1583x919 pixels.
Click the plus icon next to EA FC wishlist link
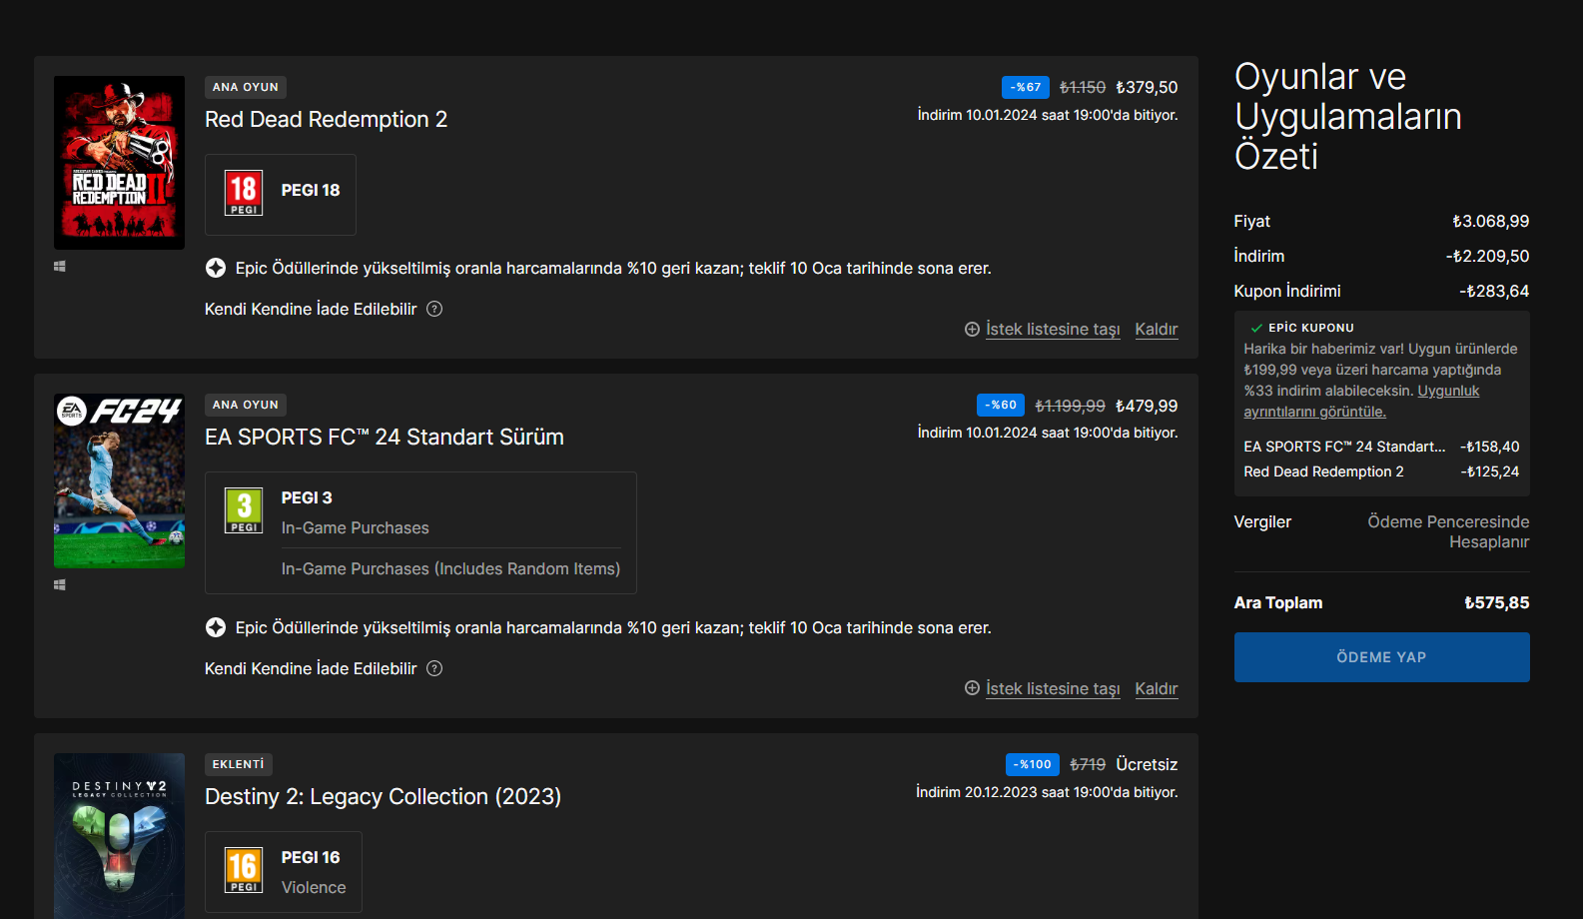click(x=972, y=688)
